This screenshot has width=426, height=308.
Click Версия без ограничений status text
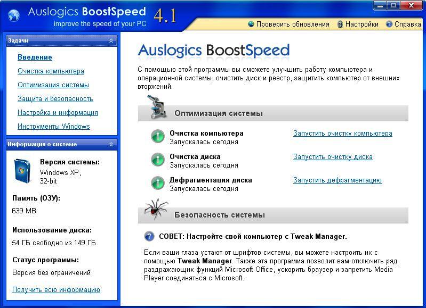tap(51, 272)
